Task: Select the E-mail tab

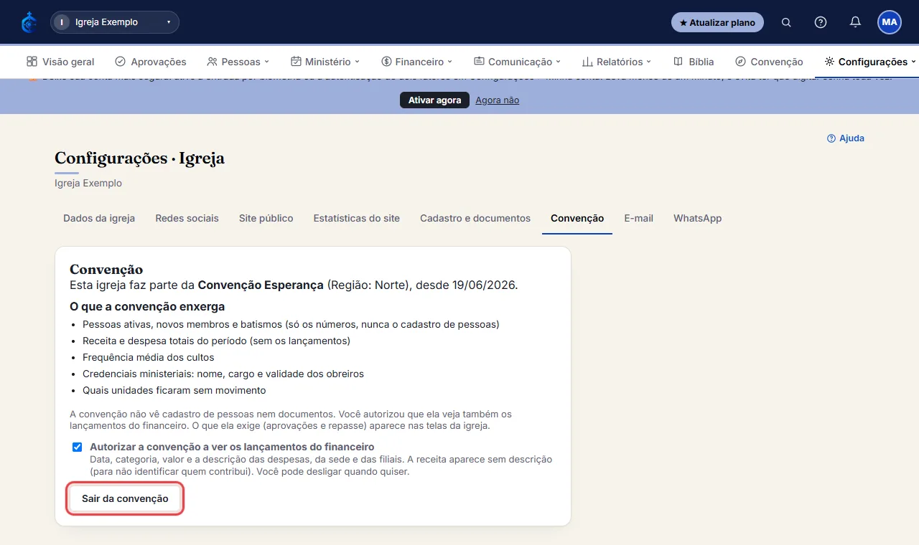Action: pos(638,218)
